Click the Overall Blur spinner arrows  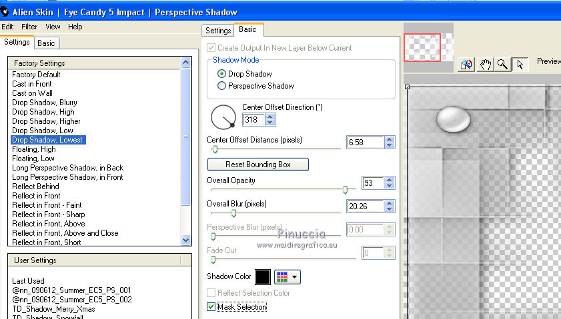tap(390, 206)
